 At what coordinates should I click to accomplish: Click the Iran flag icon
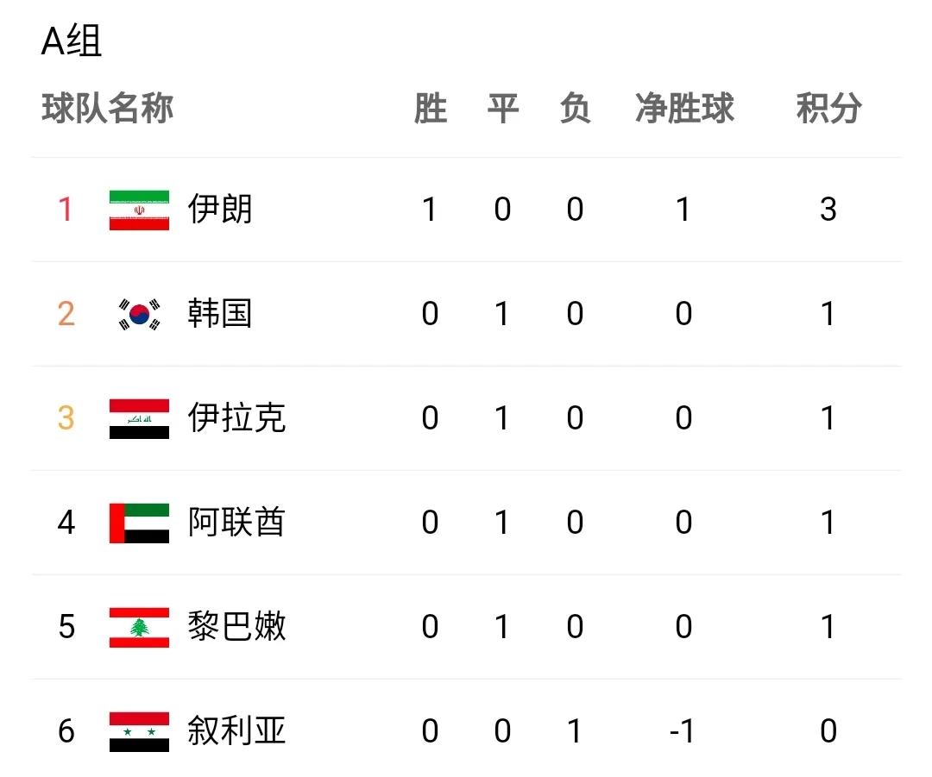click(x=139, y=210)
